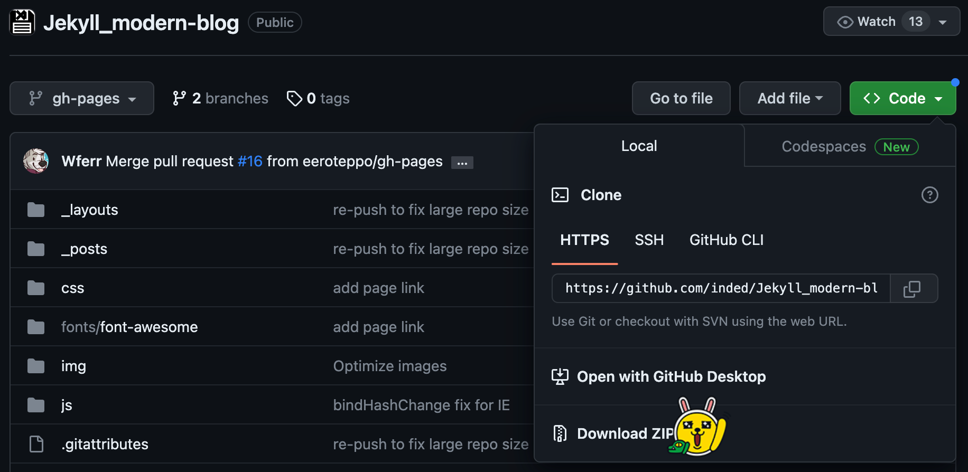The height and width of the screenshot is (472, 968).
Task: Click the folder icon for img
Action: (x=36, y=366)
